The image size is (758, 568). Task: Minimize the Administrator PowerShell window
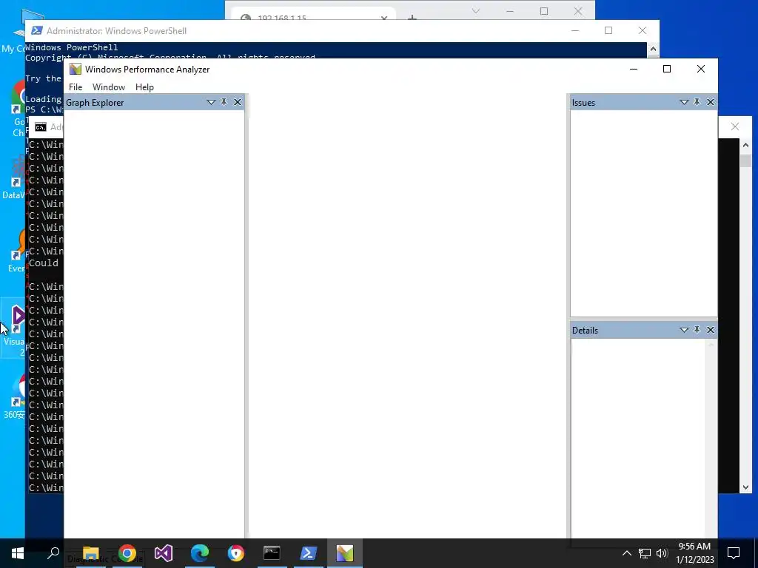(x=574, y=30)
